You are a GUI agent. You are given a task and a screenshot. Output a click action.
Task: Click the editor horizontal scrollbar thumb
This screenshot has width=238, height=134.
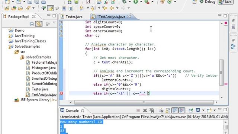[x=144, y=102]
